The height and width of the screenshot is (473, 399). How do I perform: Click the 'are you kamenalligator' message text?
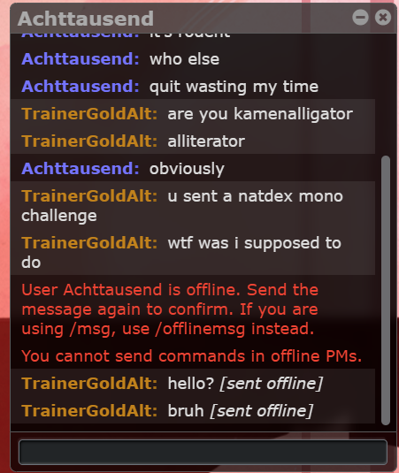pos(260,114)
